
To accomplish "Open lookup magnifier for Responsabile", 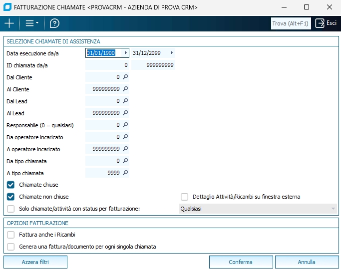I will (125, 125).
